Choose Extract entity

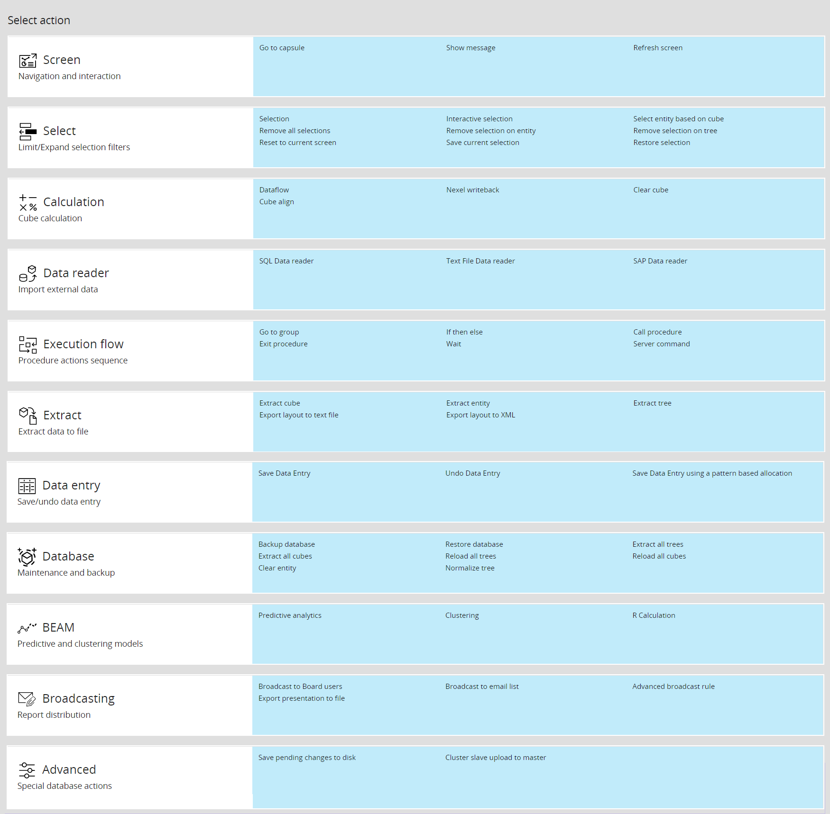click(468, 403)
